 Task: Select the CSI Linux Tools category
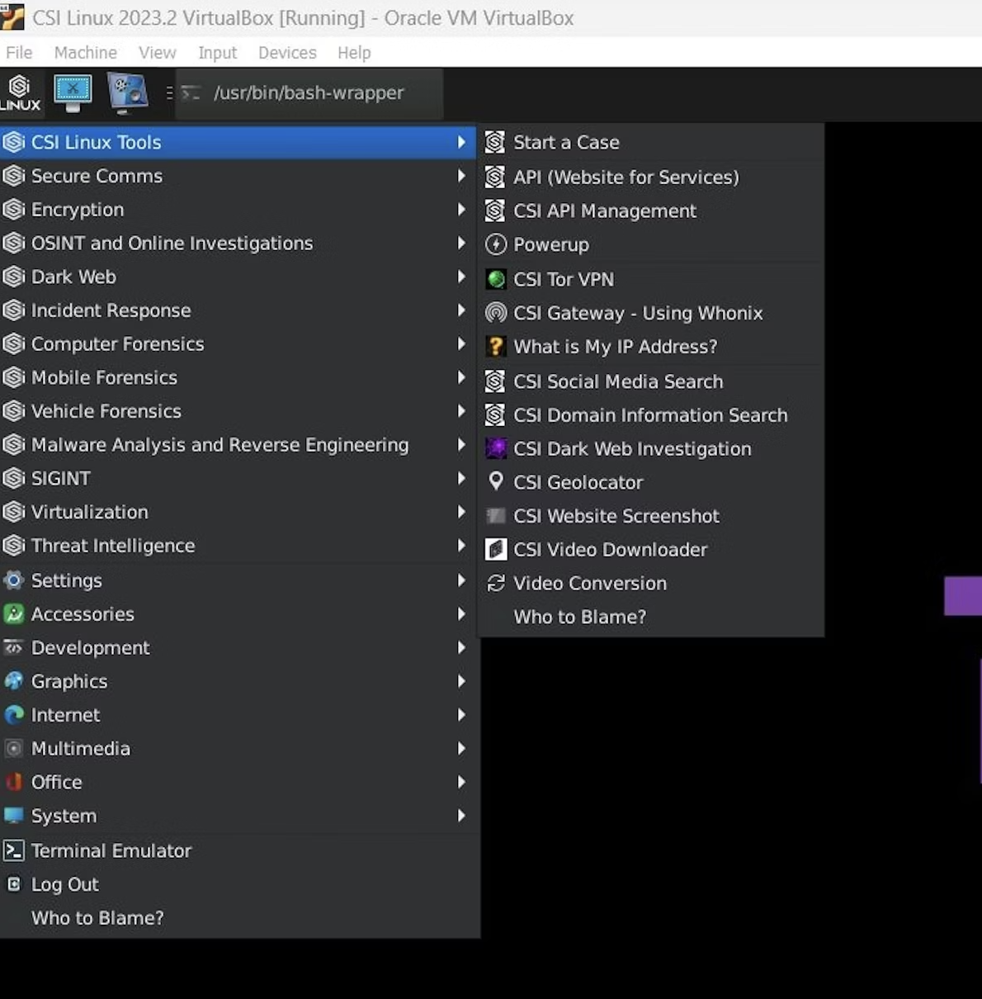238,142
